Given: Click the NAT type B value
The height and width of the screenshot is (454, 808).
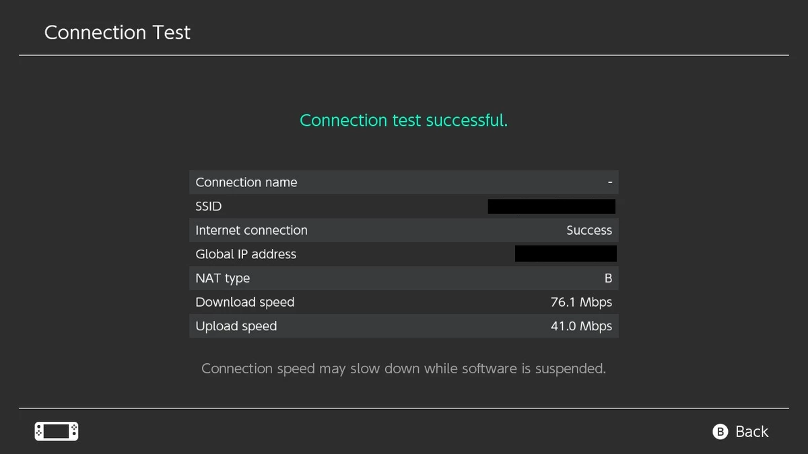Looking at the screenshot, I should [608, 278].
